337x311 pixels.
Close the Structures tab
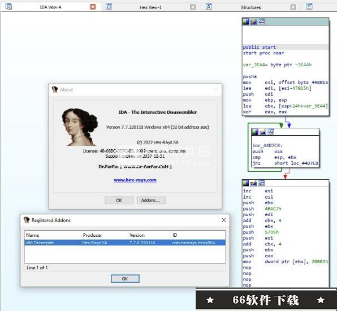click(x=293, y=7)
